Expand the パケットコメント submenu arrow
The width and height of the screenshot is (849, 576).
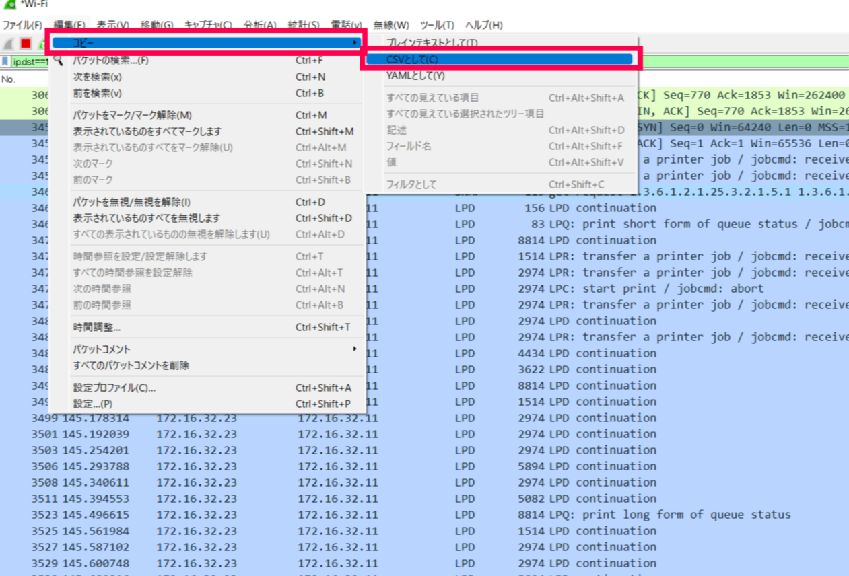pos(355,349)
